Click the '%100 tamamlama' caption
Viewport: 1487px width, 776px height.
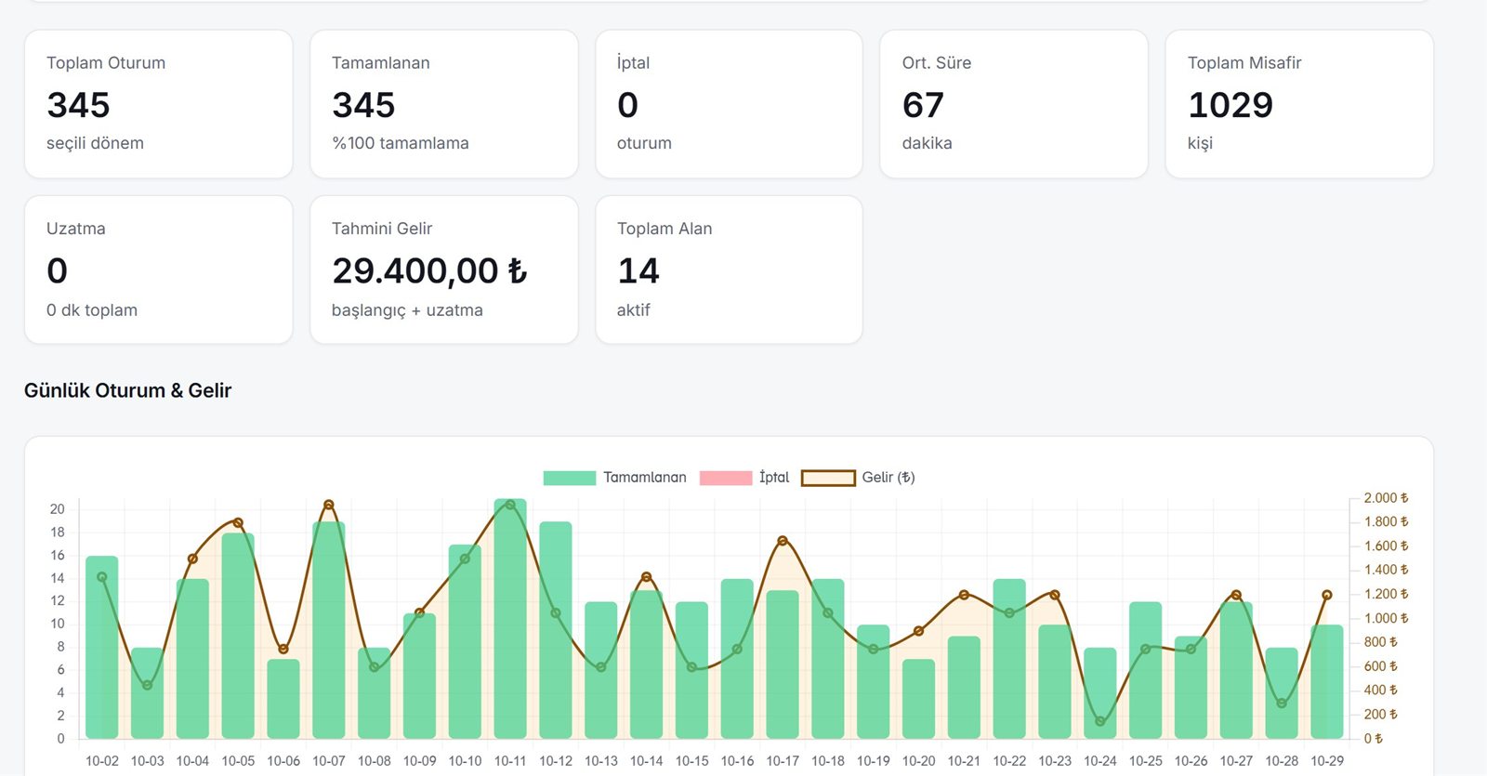(401, 143)
